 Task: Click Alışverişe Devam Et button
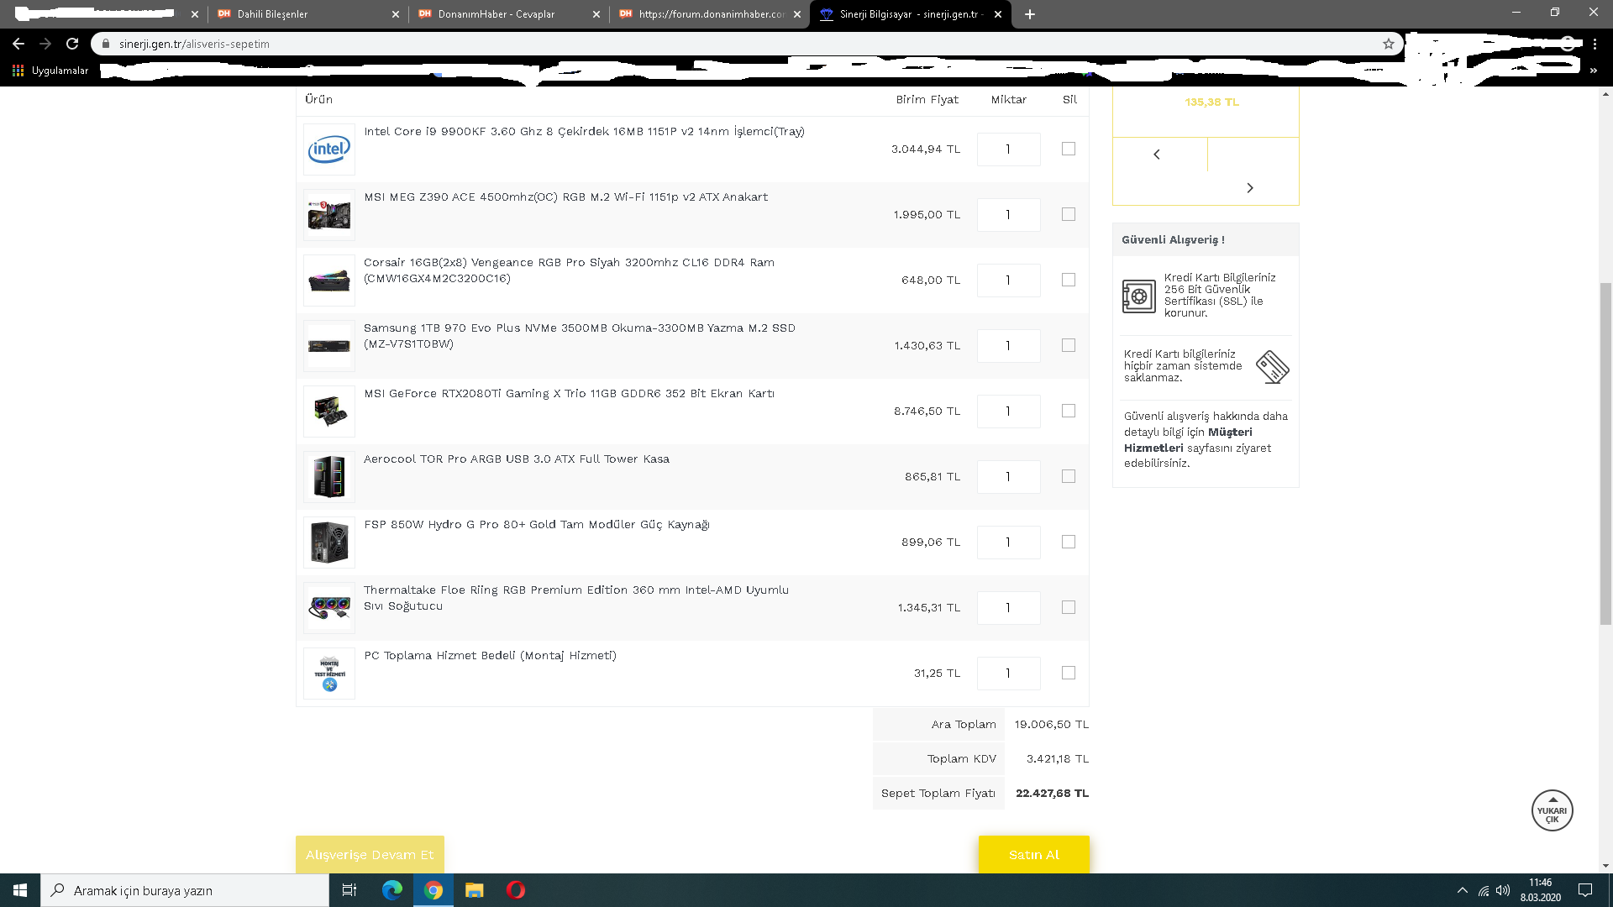[x=370, y=855]
